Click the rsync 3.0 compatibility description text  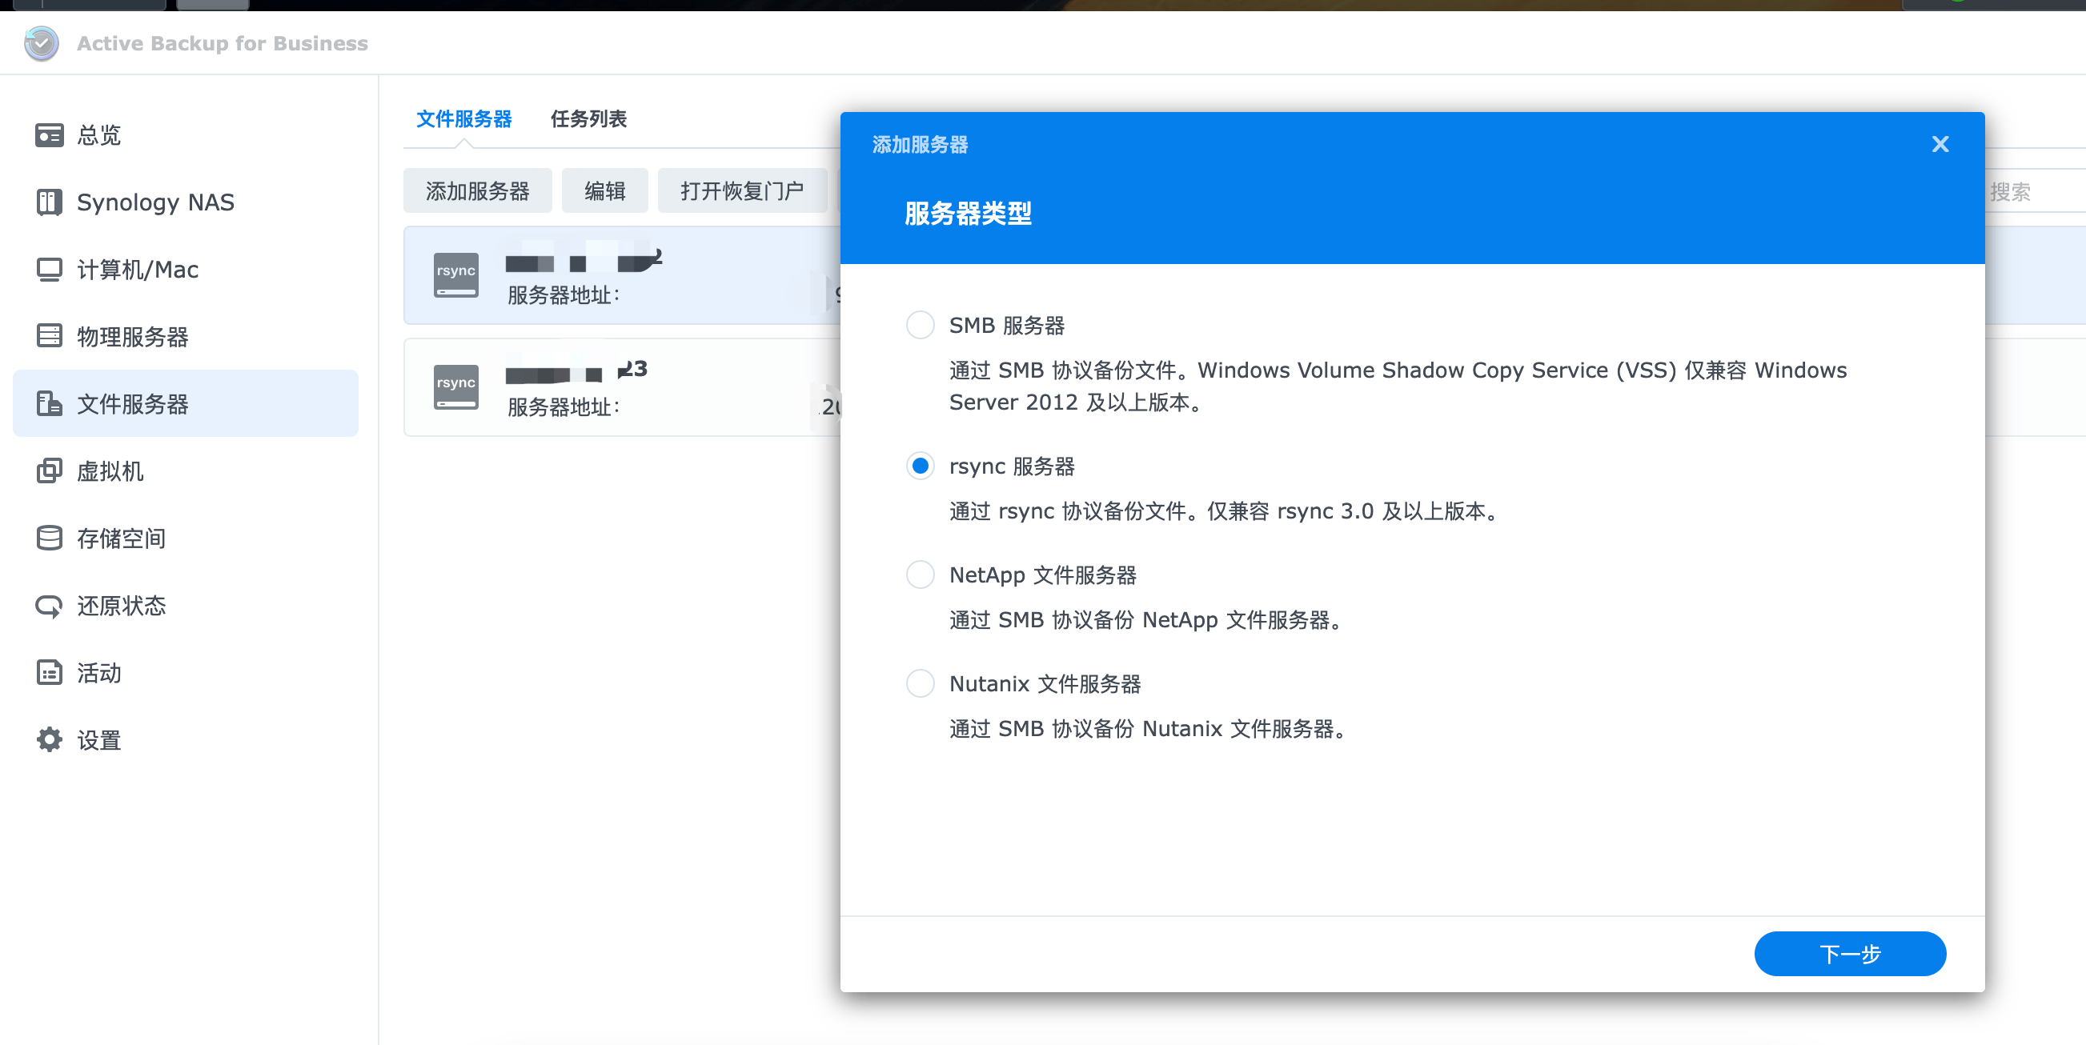(x=1225, y=511)
